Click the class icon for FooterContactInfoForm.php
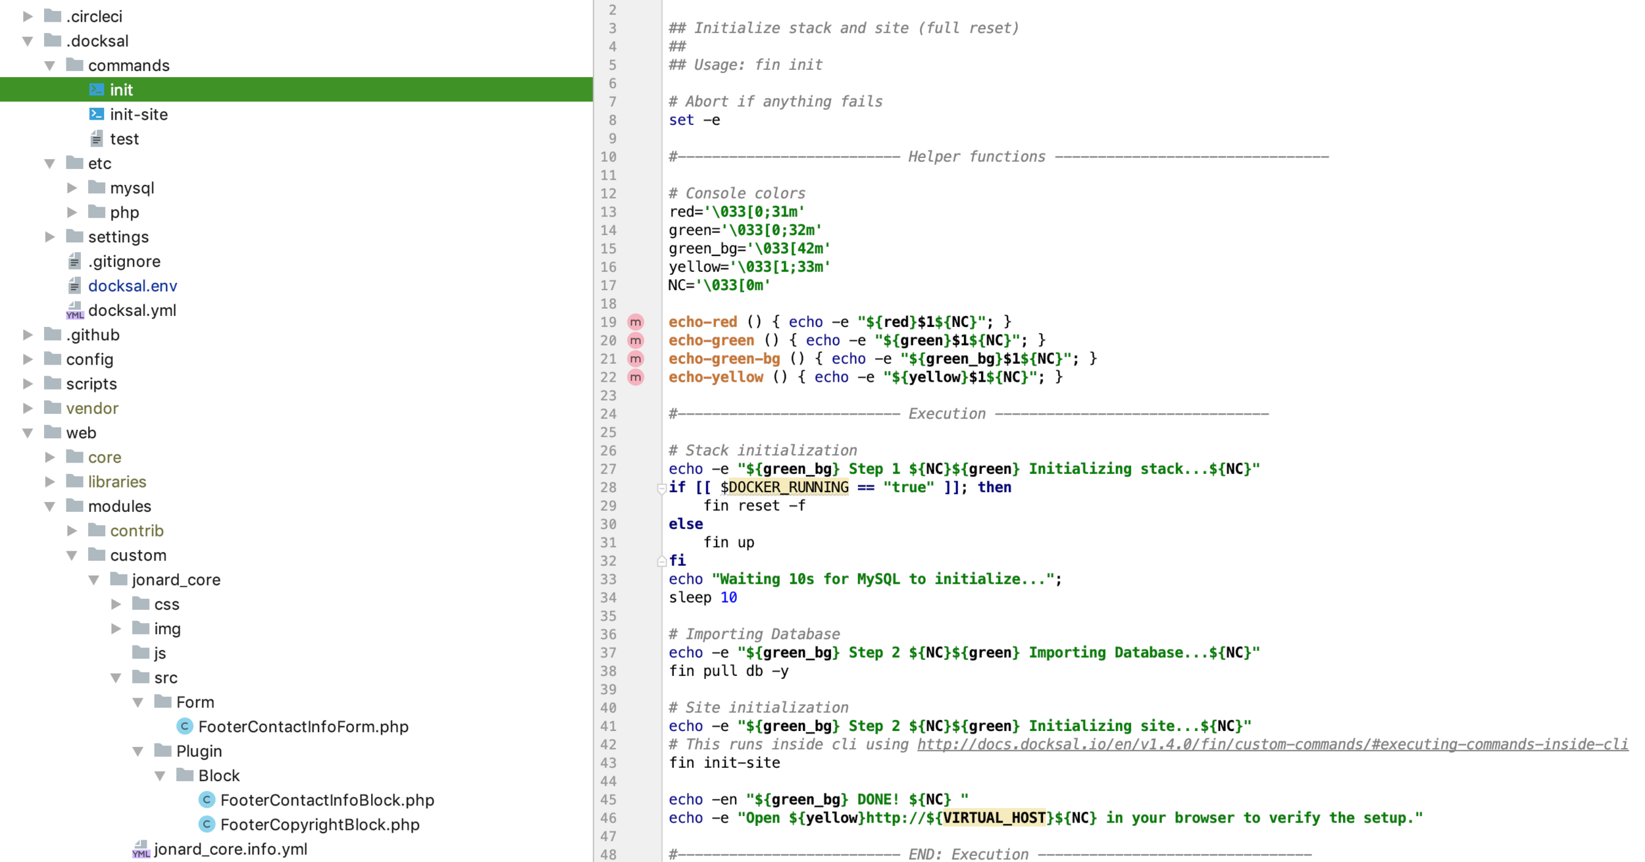This screenshot has height=862, width=1645. click(185, 726)
